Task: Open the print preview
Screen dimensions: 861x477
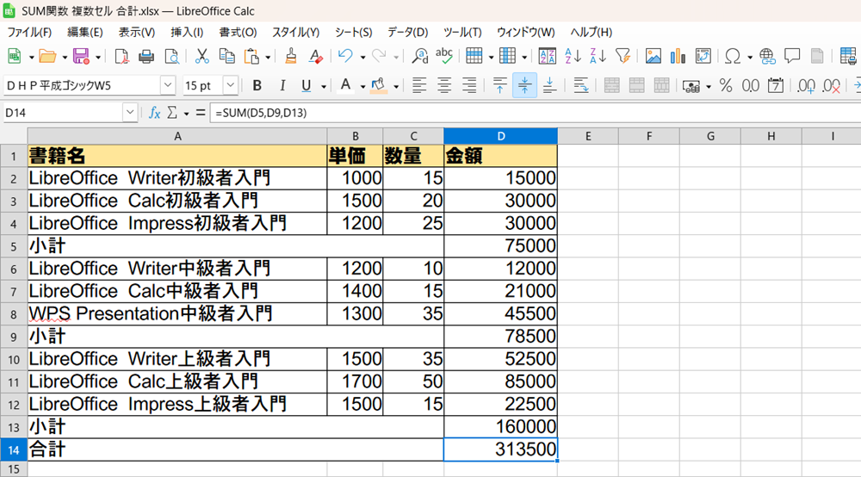Action: 172,56
